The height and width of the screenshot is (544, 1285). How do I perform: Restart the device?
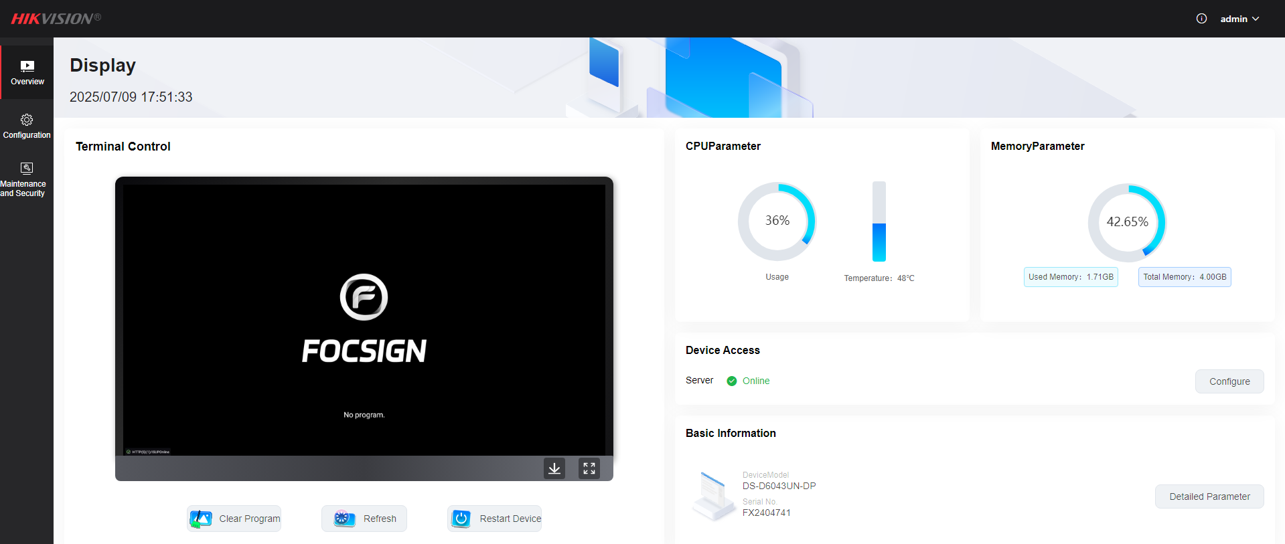(495, 519)
